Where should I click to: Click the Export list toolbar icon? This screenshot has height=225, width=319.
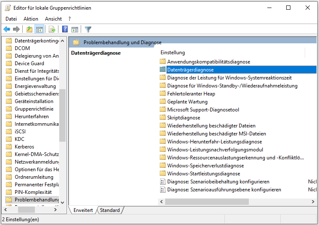coord(52,29)
